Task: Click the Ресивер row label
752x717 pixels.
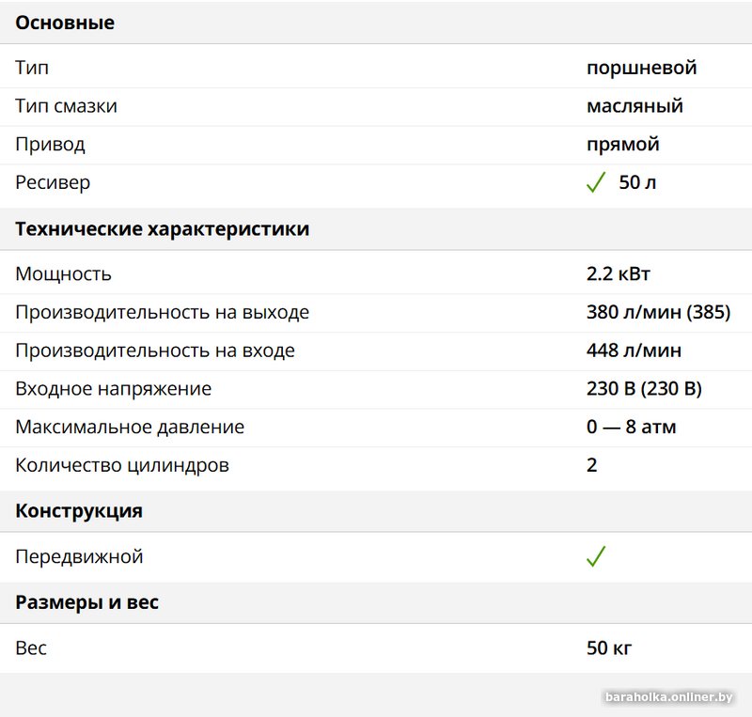Action: (x=53, y=182)
